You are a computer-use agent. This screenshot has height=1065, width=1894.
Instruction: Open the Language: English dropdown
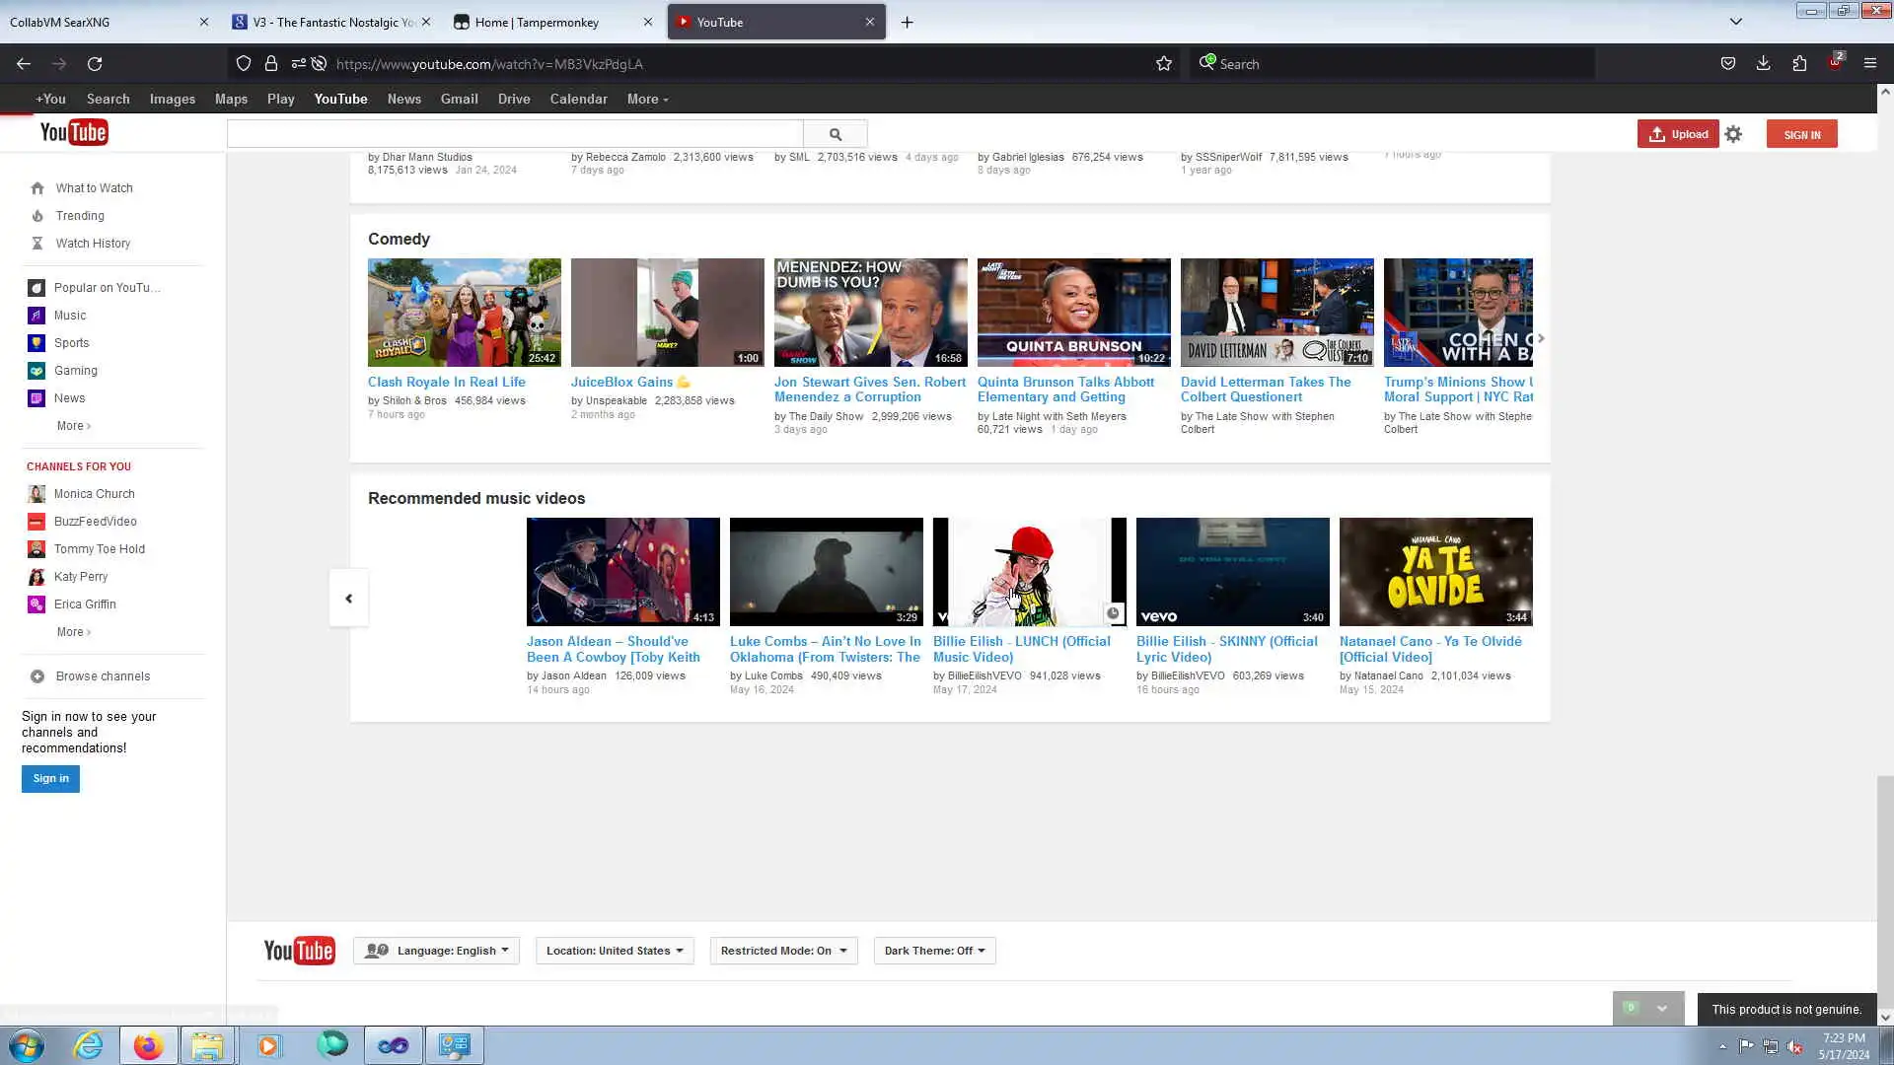tap(436, 951)
